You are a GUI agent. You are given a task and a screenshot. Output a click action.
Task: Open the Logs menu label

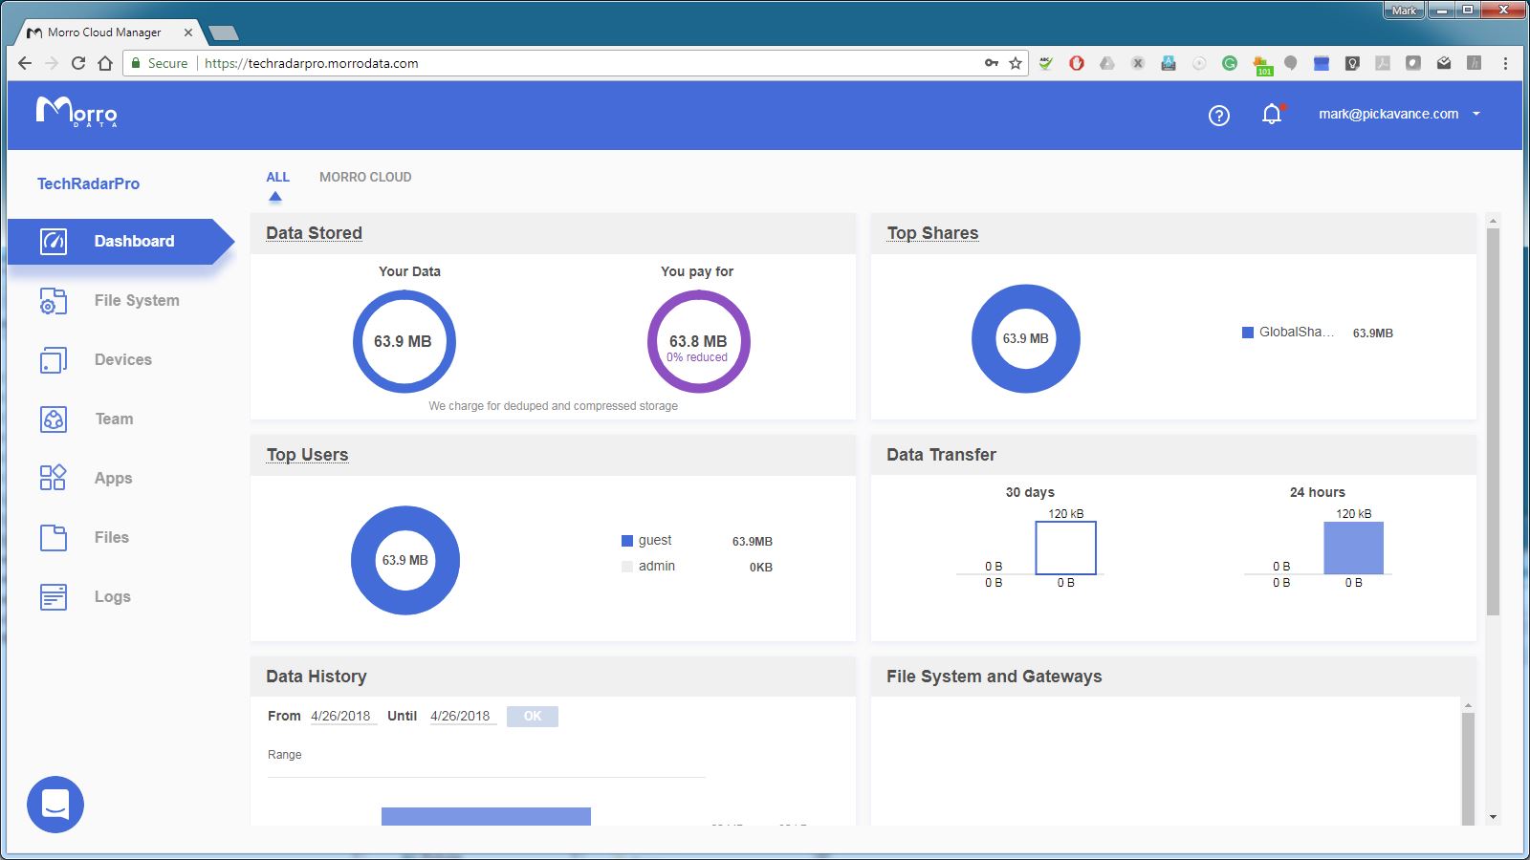[113, 596]
